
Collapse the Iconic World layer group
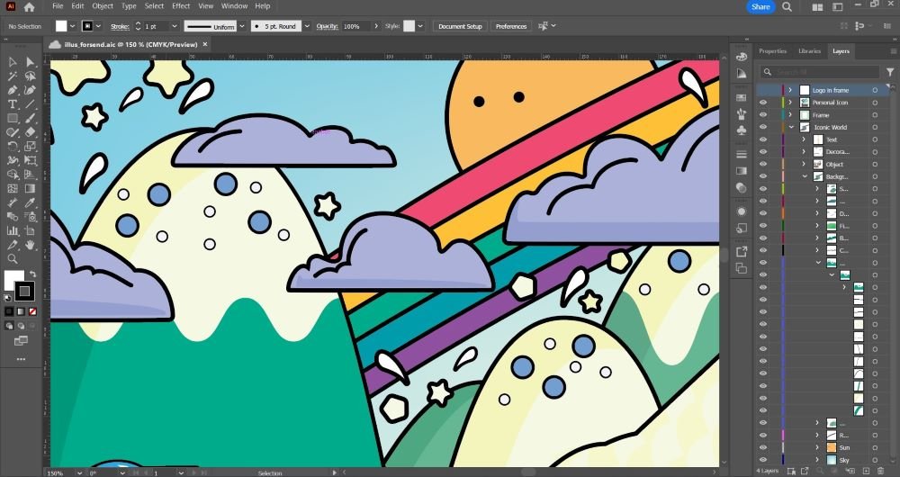[790, 128]
